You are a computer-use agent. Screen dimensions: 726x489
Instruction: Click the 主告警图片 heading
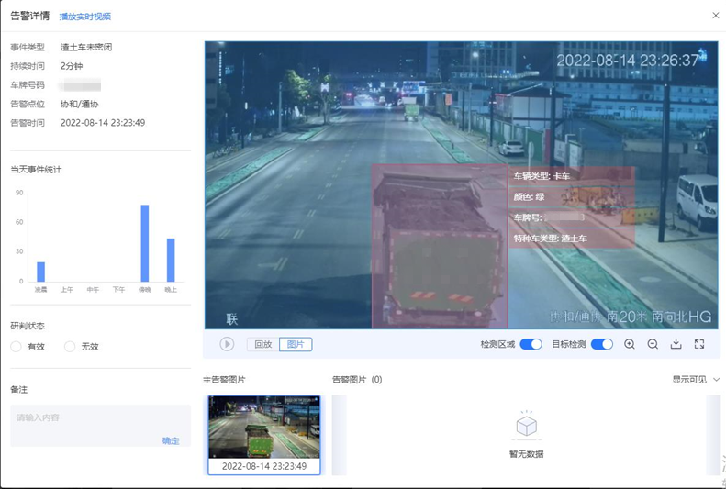224,380
